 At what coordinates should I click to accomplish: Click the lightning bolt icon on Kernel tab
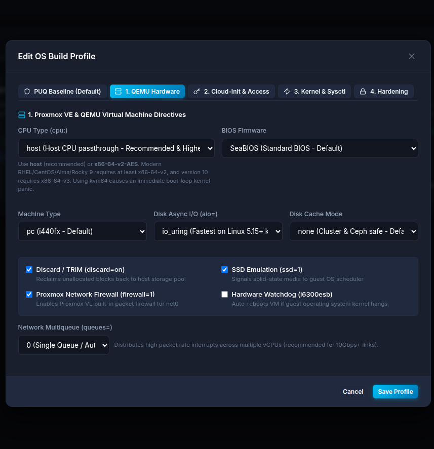(287, 91)
